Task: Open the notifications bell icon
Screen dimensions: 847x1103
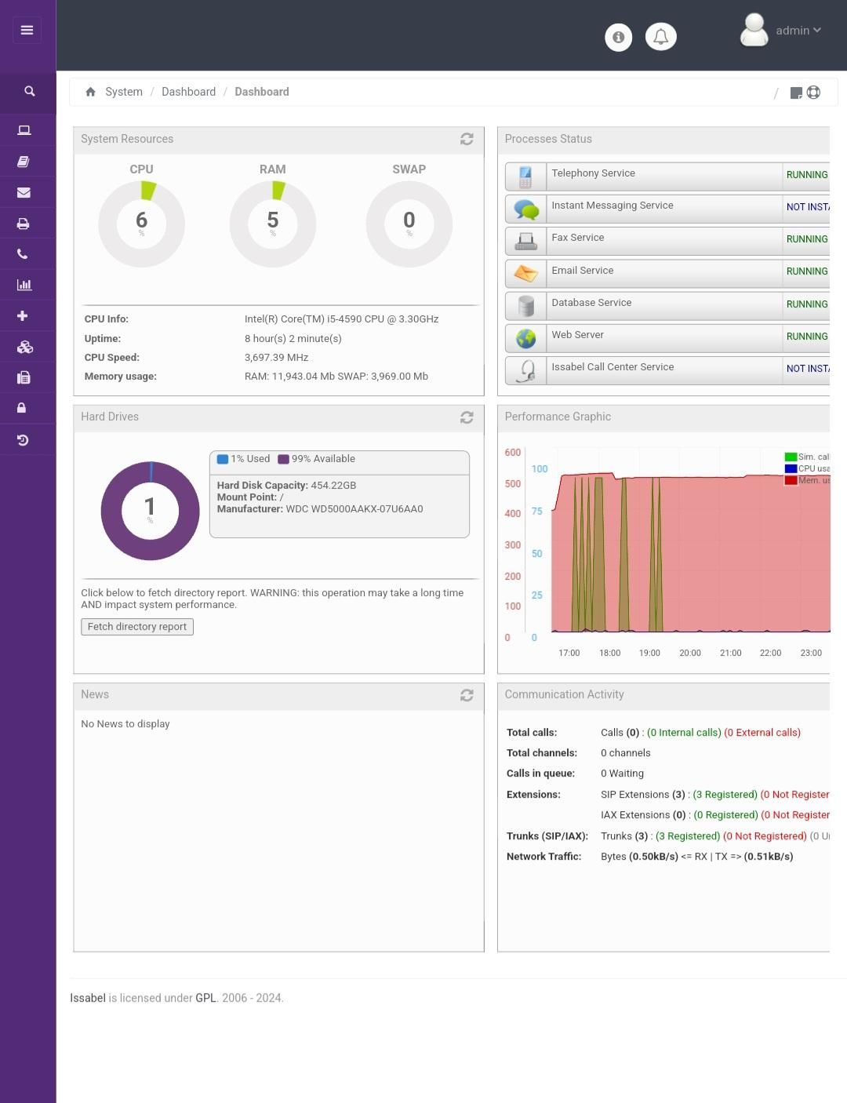Action: click(x=661, y=37)
